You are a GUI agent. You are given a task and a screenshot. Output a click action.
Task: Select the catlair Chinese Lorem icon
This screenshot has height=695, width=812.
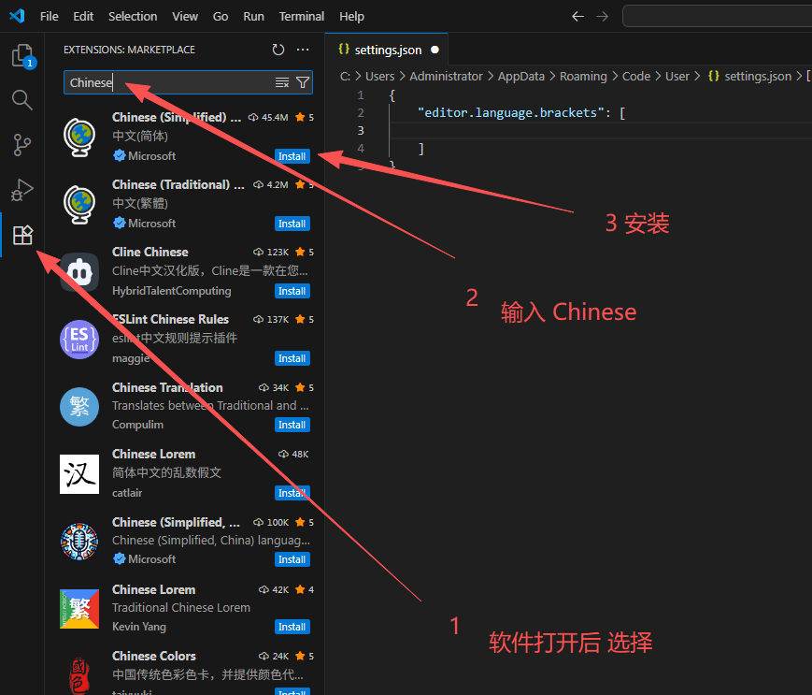click(79, 474)
